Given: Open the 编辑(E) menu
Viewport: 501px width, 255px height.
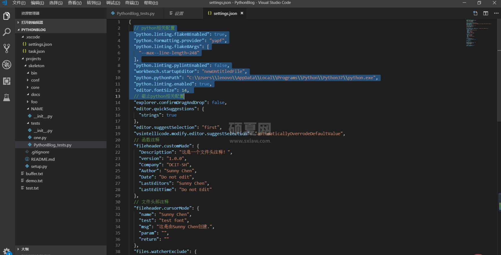Looking at the screenshot, I should pyautogui.click(x=37, y=3).
